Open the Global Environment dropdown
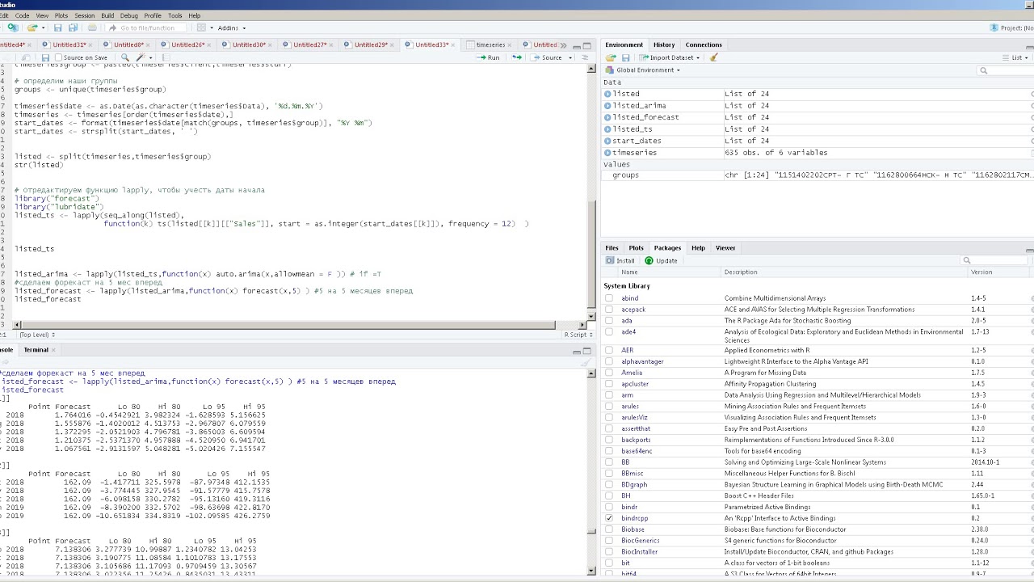 [x=643, y=70]
